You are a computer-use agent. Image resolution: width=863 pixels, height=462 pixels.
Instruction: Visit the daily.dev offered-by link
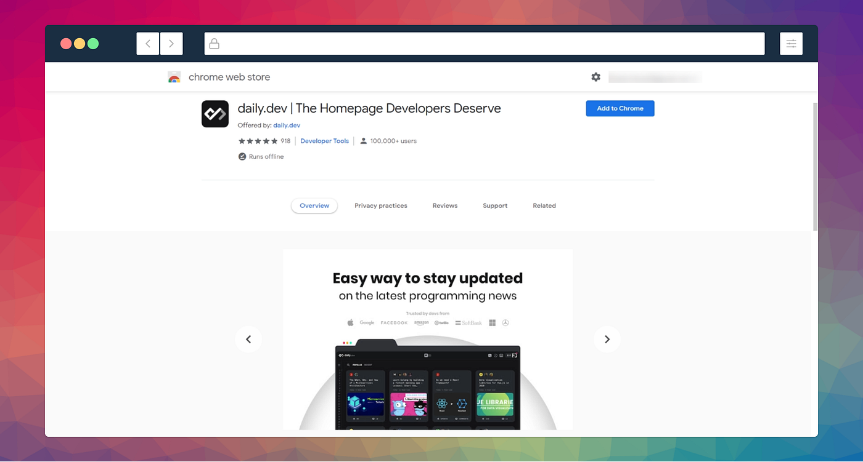point(286,125)
